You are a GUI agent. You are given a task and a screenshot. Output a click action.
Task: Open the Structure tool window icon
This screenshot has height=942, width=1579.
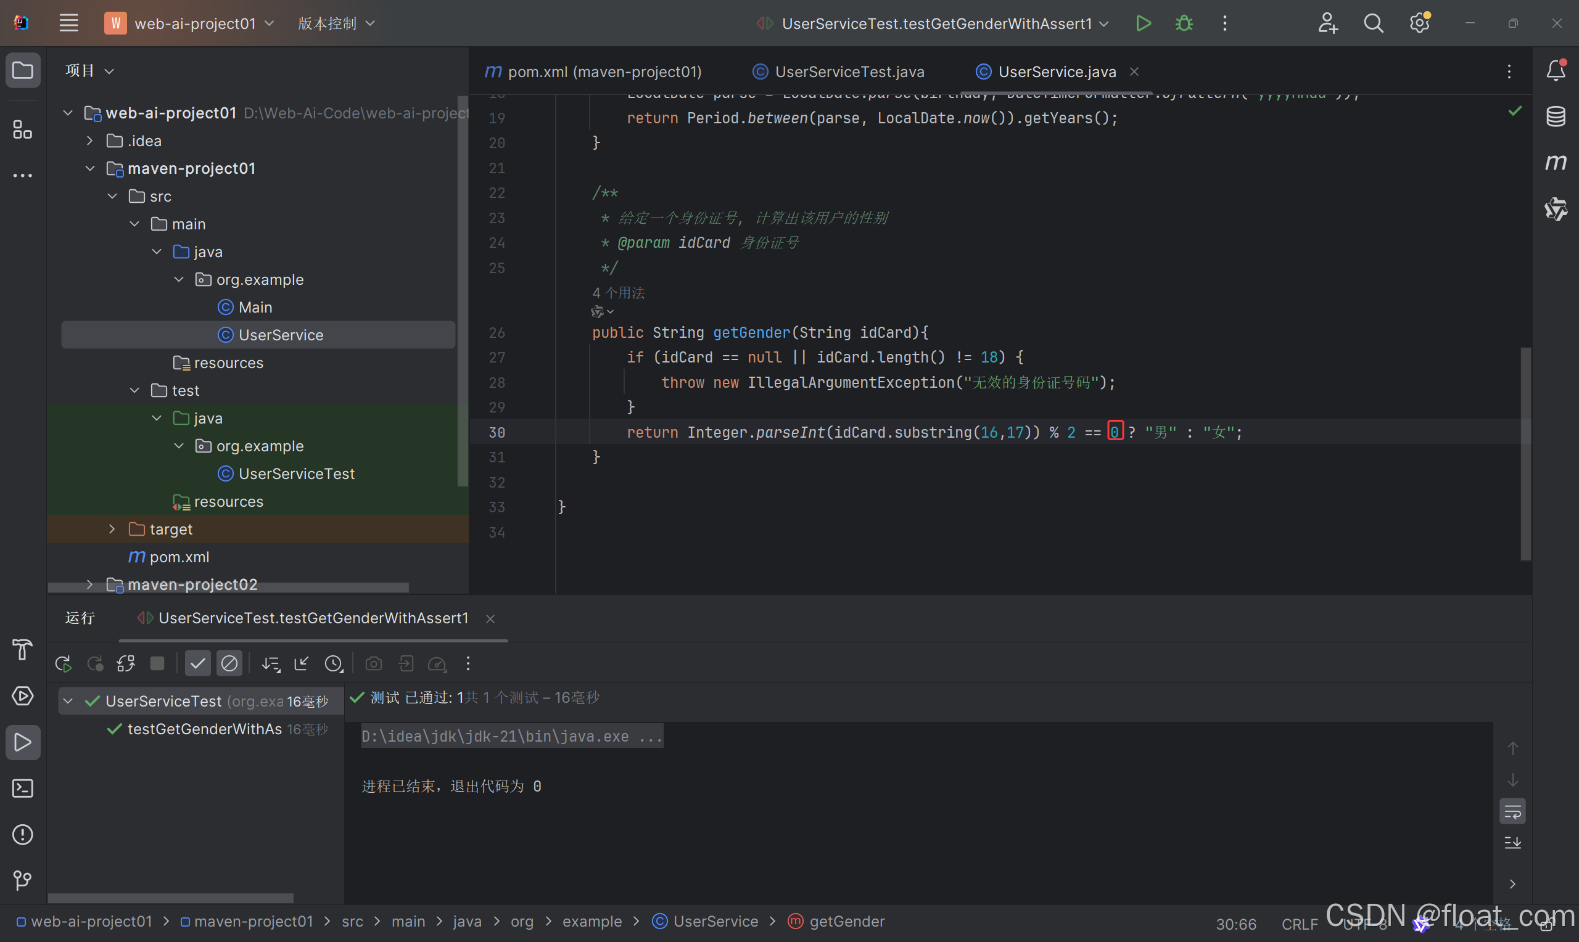click(22, 129)
